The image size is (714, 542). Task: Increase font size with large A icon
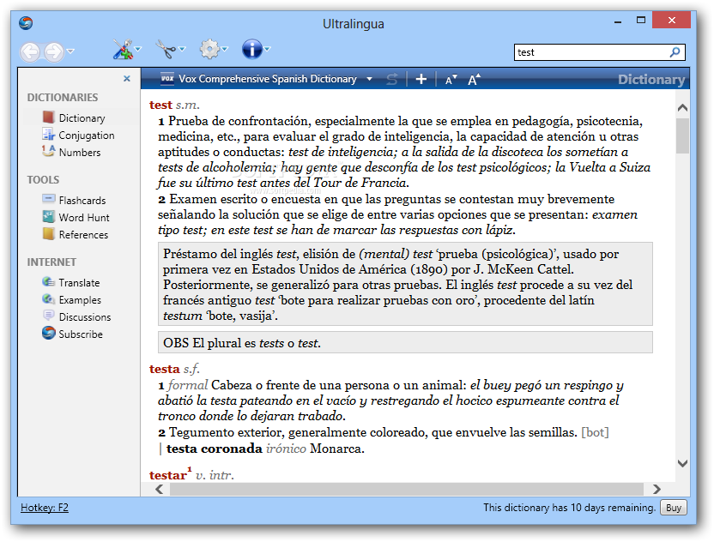pyautogui.click(x=474, y=80)
